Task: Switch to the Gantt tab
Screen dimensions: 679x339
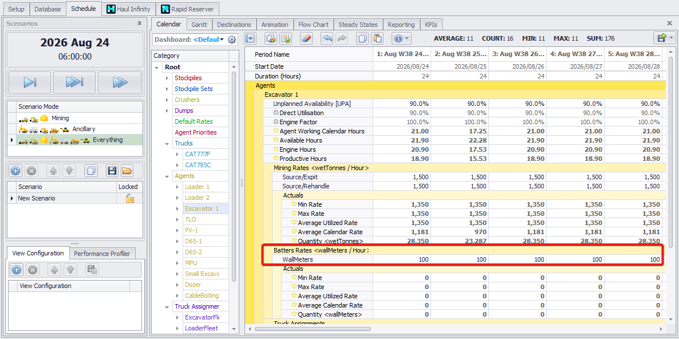Action: point(199,25)
